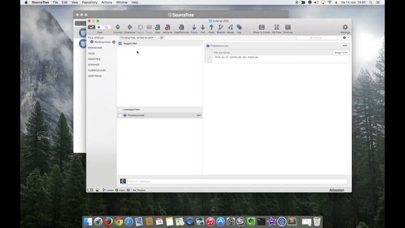
Task: Open Pending files sorted by path dropdown
Action: [x=138, y=38]
